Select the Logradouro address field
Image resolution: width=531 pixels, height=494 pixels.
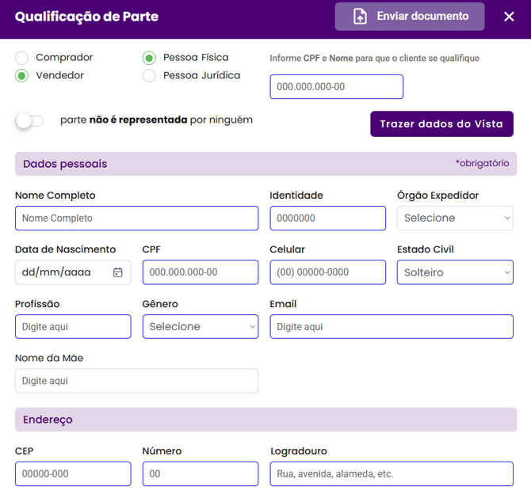coord(392,473)
